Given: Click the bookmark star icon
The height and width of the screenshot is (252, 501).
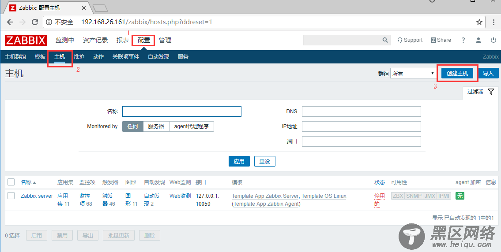Looking at the screenshot, I should [479, 22].
